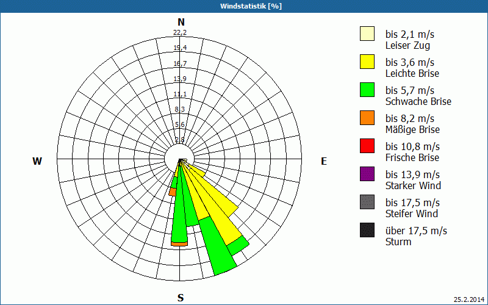
Task: Click the 'E' compass label
Action: [x=324, y=161]
